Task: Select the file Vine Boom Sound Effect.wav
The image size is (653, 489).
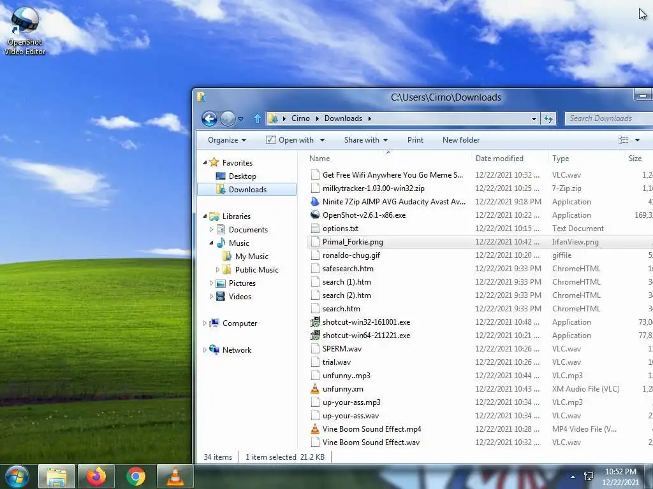Action: click(371, 443)
